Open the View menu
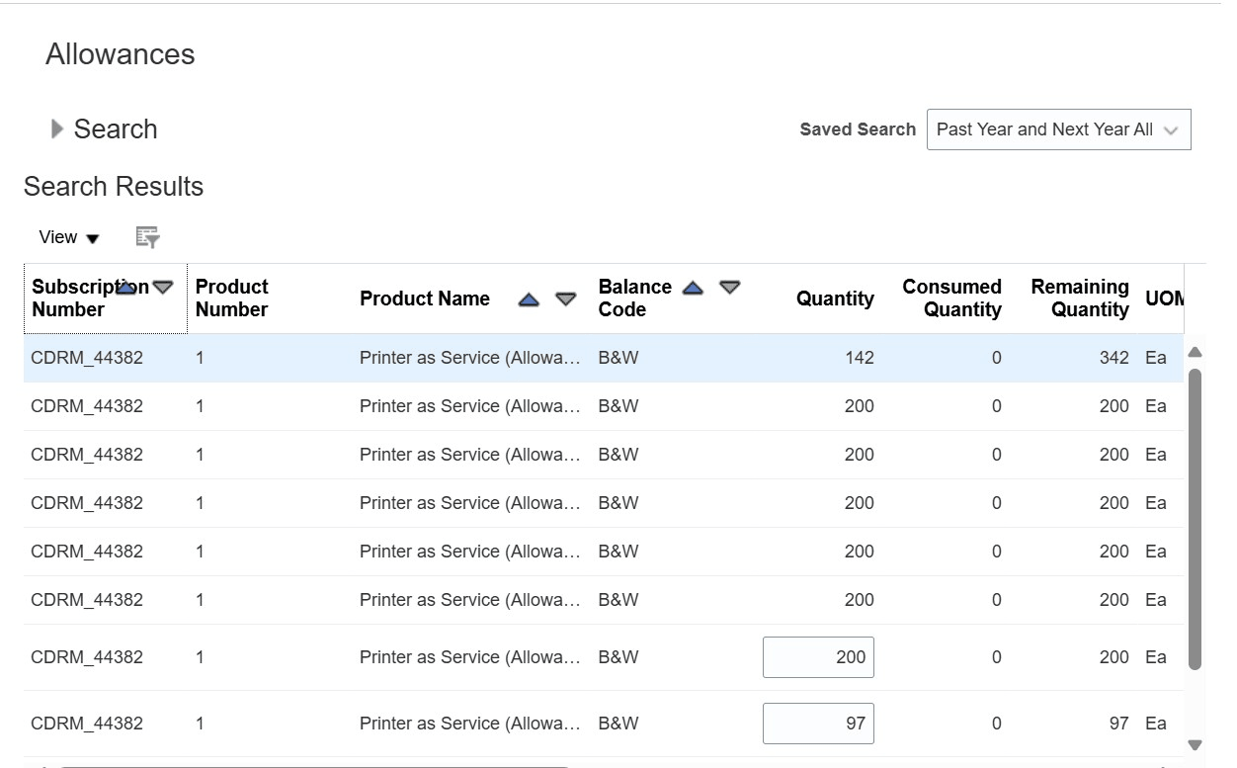 (x=69, y=237)
